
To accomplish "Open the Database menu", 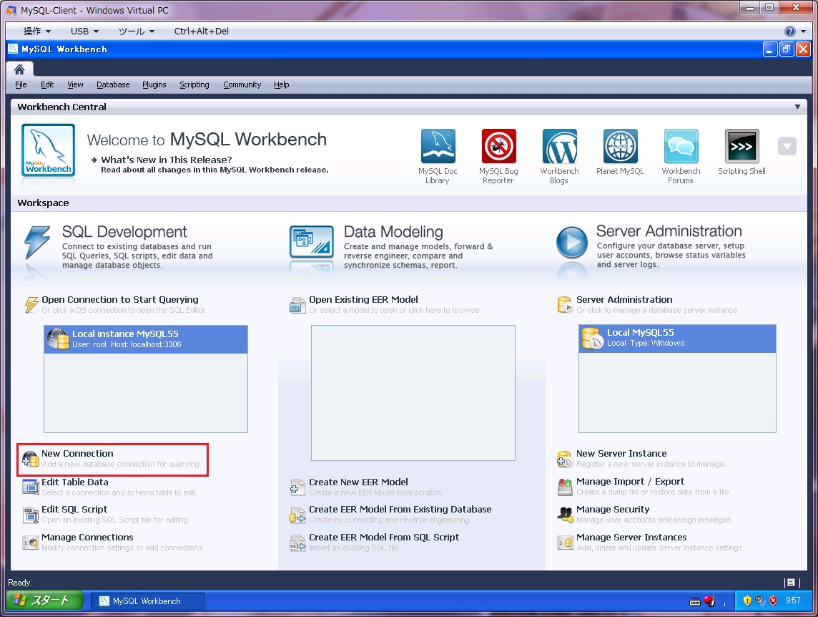I will pos(113,84).
